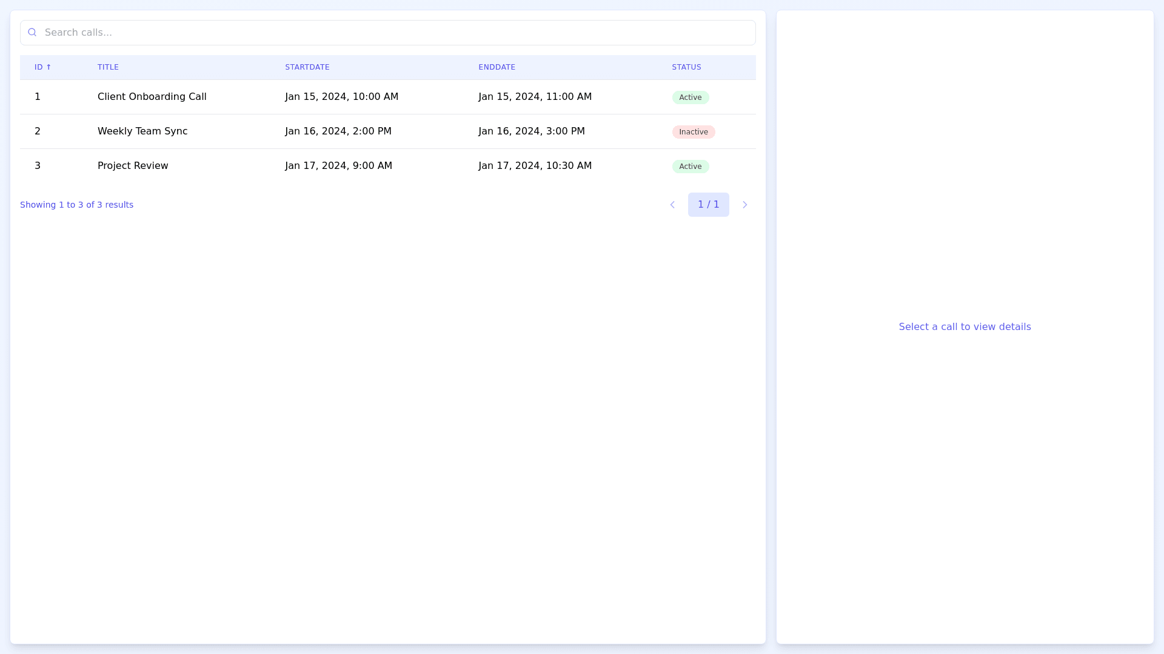Viewport: 1164px width, 654px height.
Task: Click the Active badge for Project Review
Action: coord(690,167)
